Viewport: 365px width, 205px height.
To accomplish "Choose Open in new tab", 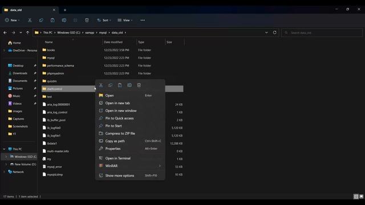I will click(130, 103).
